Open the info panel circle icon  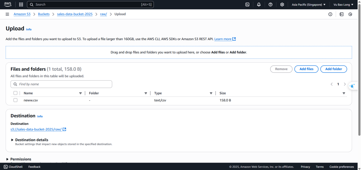[x=330, y=14]
